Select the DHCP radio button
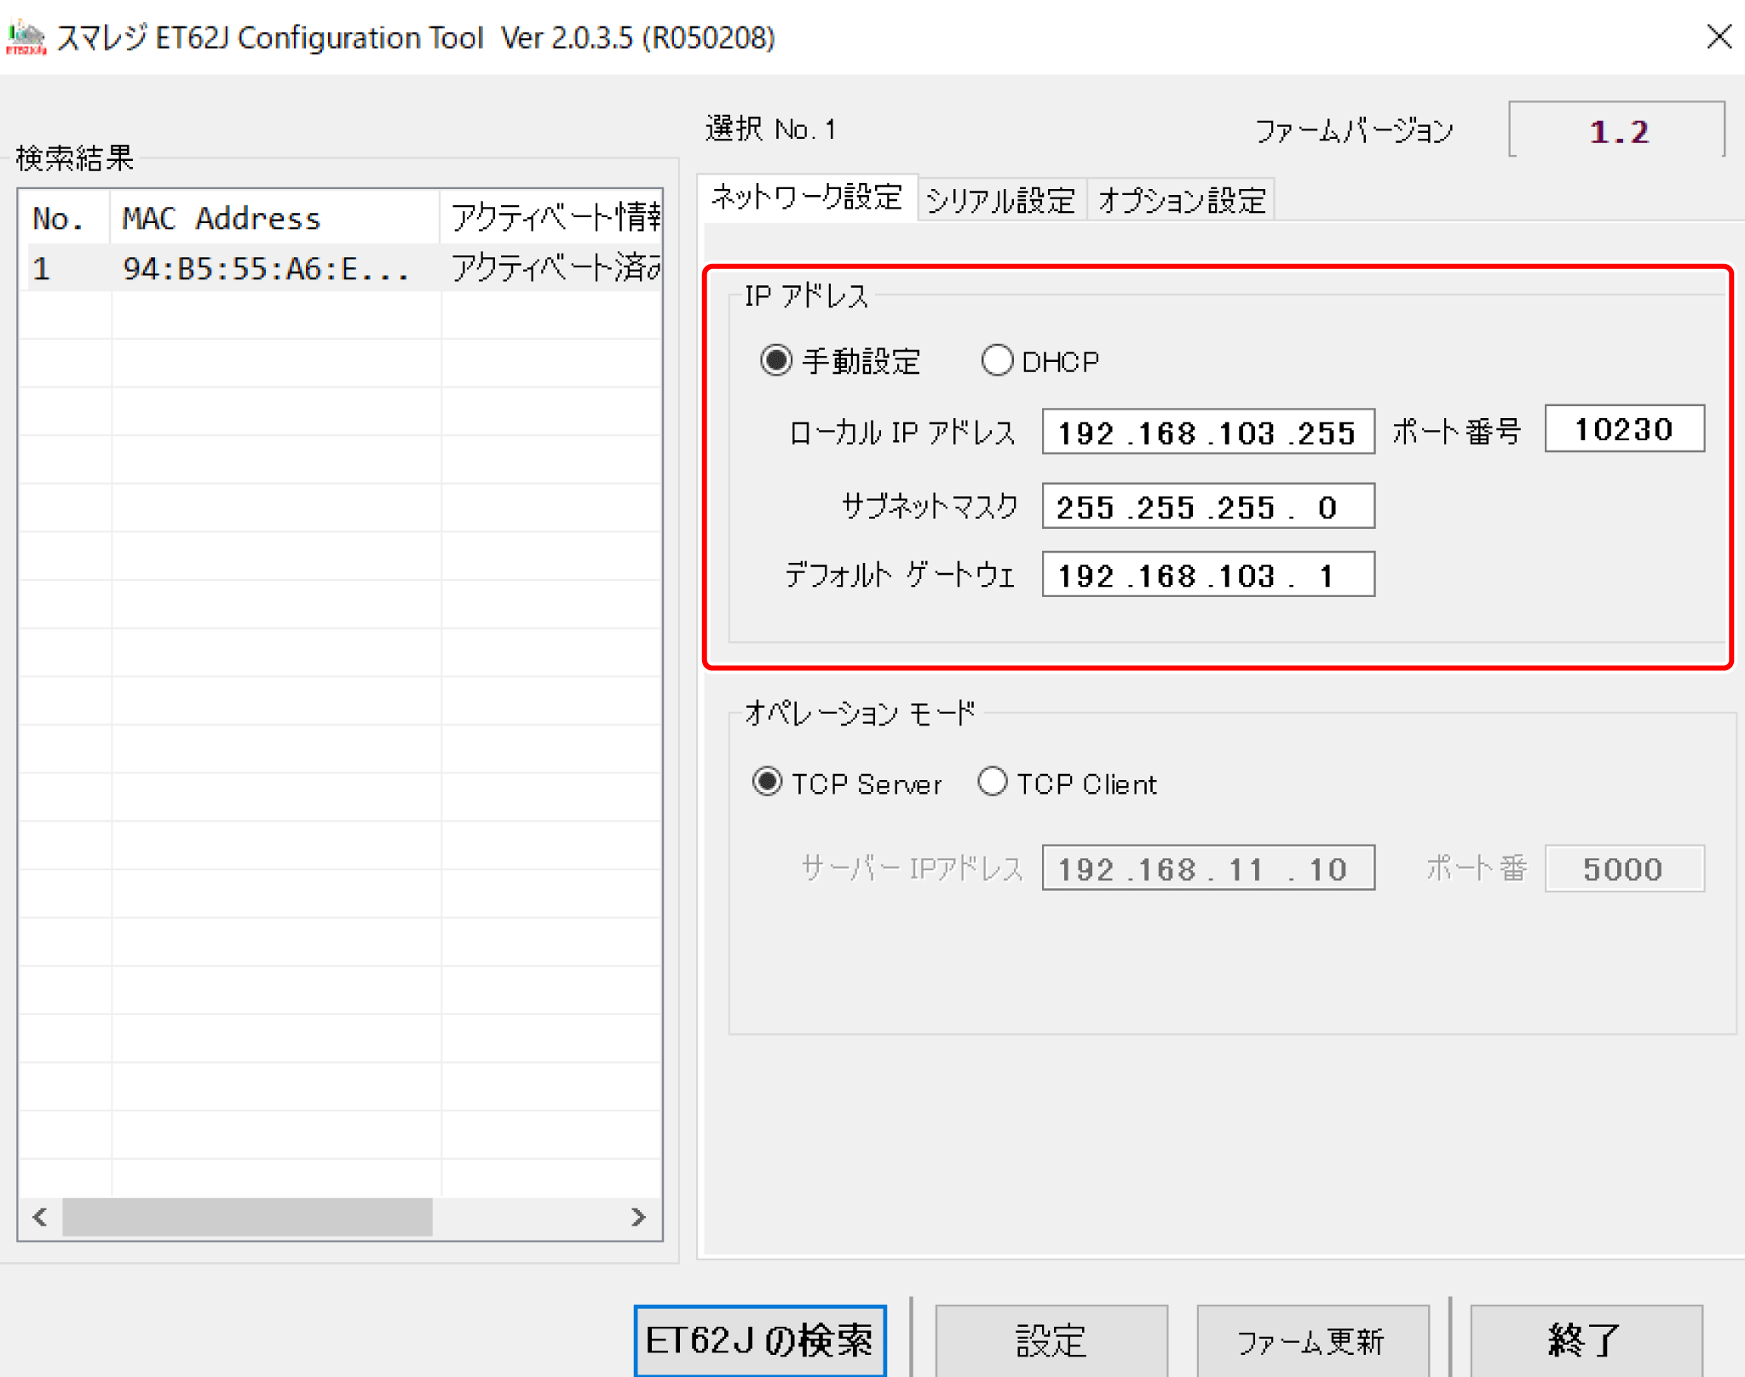1745x1377 pixels. [997, 360]
